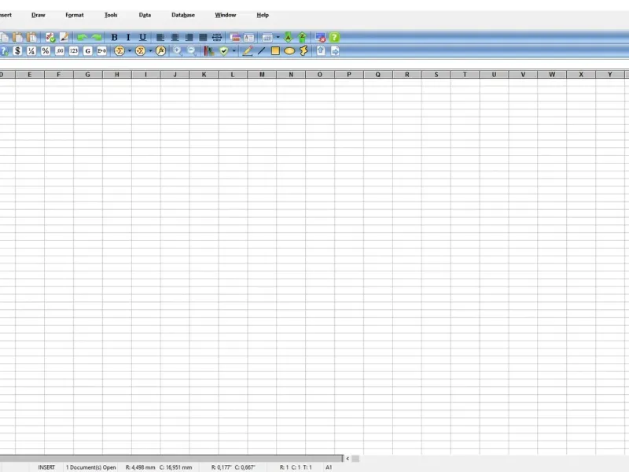Zoom in with magnifier plus
The image size is (629, 472).
pyautogui.click(x=177, y=51)
